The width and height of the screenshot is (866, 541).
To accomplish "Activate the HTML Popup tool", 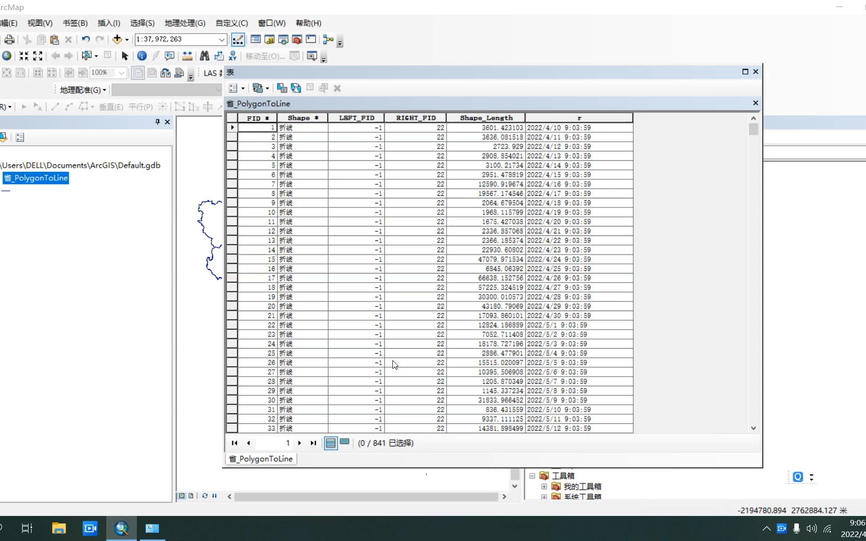I will (169, 56).
